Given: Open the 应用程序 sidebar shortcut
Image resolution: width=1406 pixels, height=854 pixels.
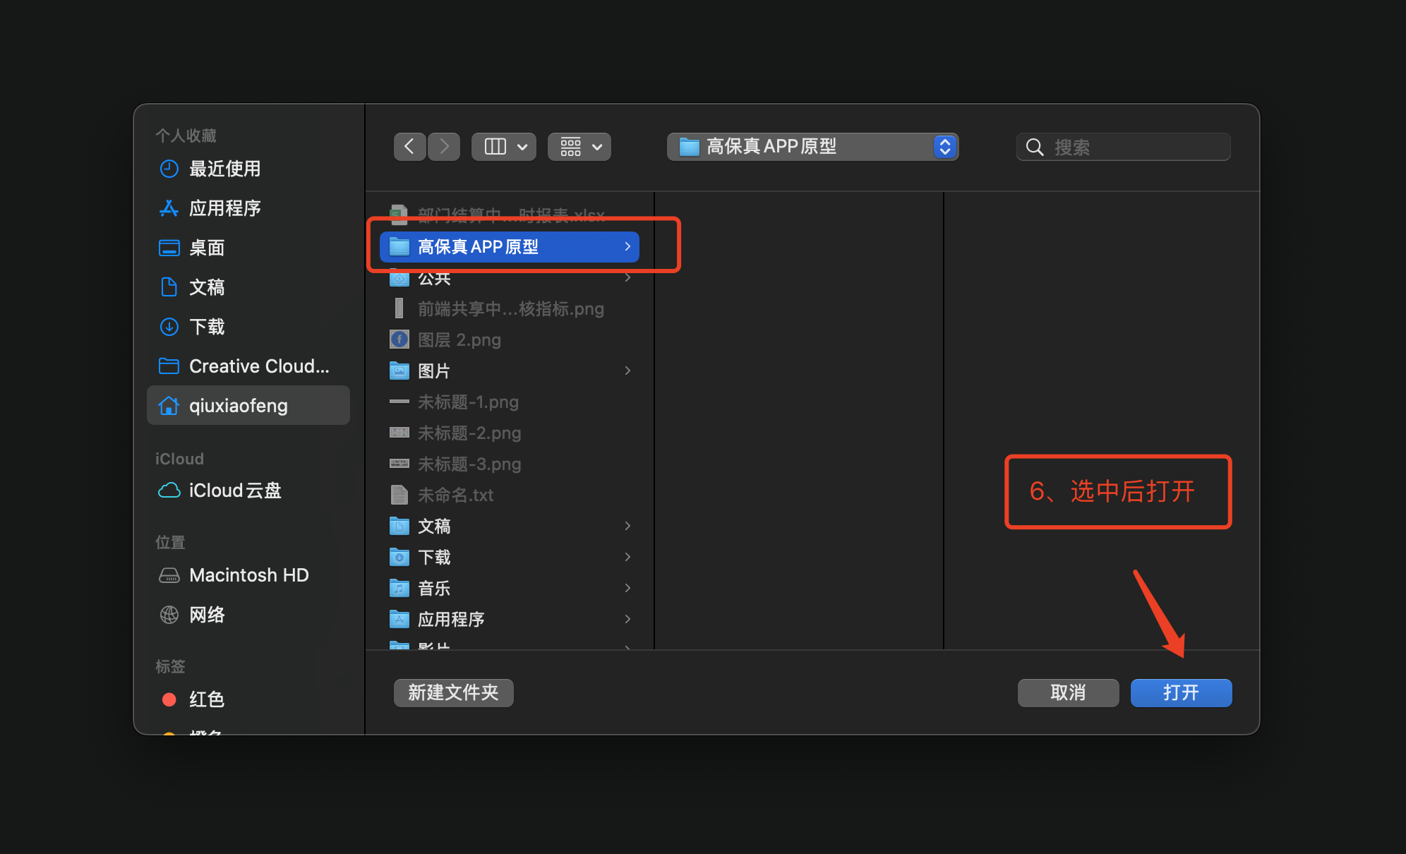Looking at the screenshot, I should [x=227, y=208].
